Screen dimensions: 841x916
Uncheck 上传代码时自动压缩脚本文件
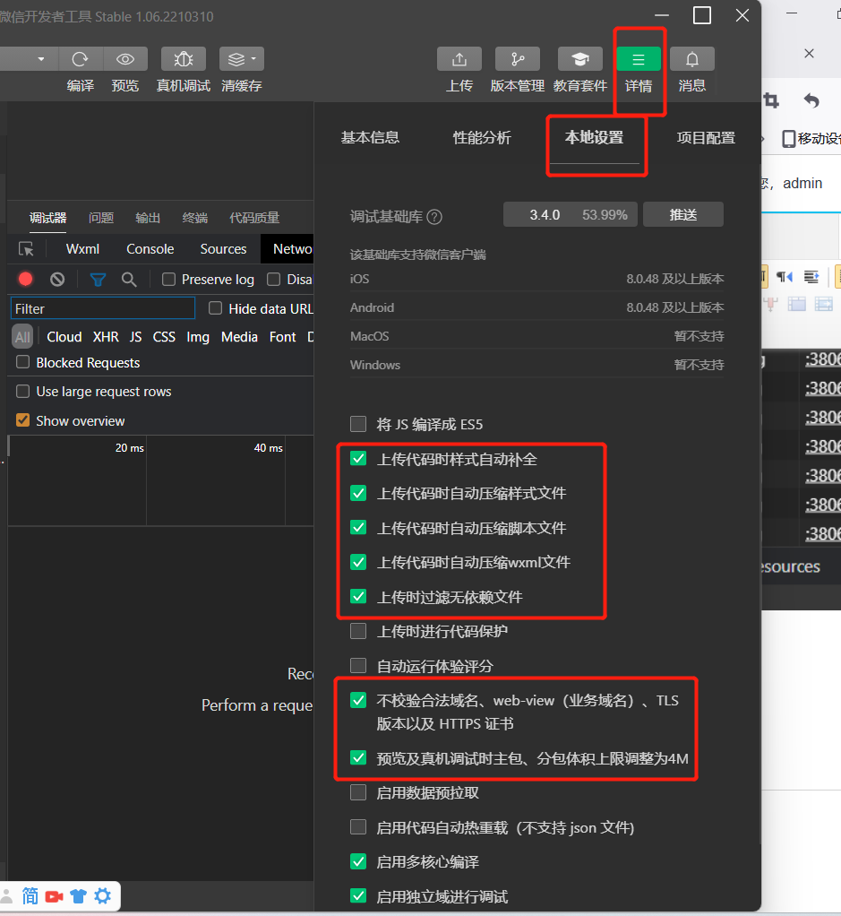click(358, 528)
